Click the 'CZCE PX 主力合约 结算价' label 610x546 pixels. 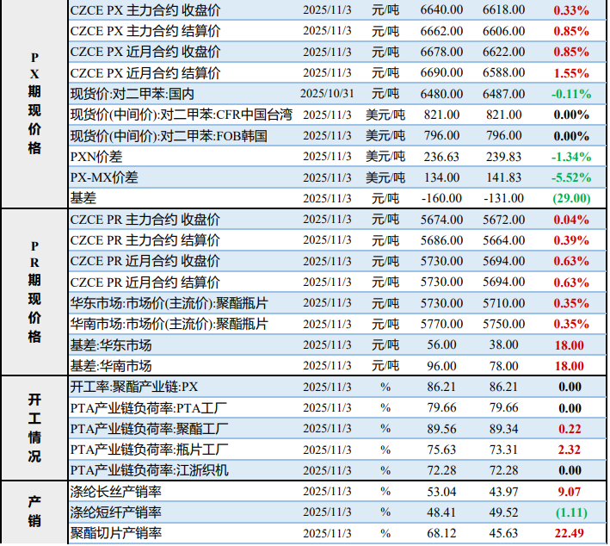[x=145, y=31]
